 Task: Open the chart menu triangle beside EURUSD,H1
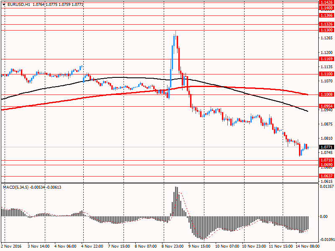(4, 4)
